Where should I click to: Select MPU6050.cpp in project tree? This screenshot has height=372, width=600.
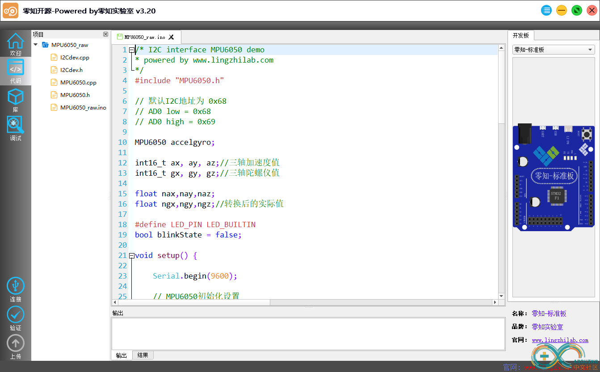click(78, 82)
